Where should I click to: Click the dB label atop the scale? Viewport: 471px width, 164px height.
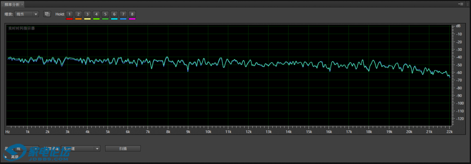pyautogui.click(x=458, y=26)
